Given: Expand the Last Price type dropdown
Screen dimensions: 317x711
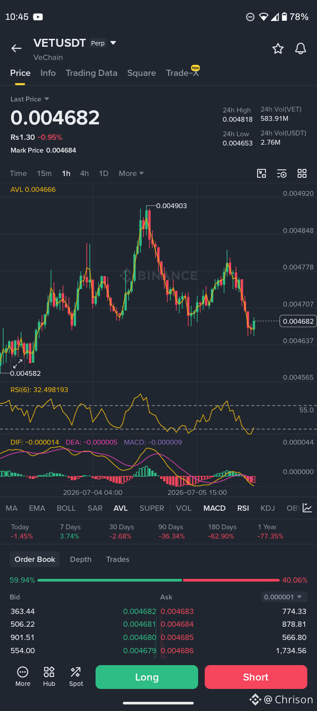Looking at the screenshot, I should [x=47, y=99].
